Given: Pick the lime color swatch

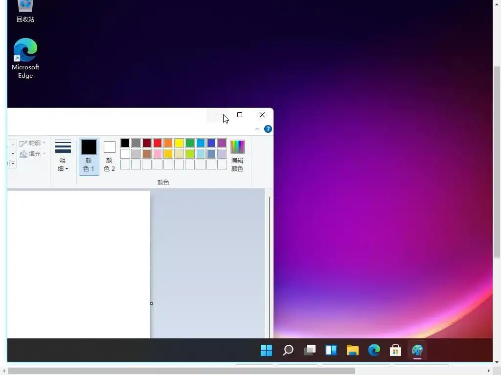Looking at the screenshot, I should point(190,154).
